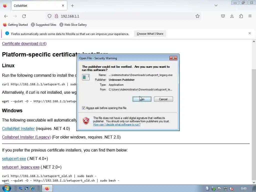
Task: Click Choose What I Share button
Action: point(150,34)
